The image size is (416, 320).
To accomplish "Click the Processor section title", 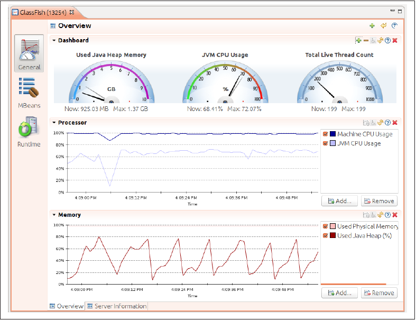I will point(72,123).
